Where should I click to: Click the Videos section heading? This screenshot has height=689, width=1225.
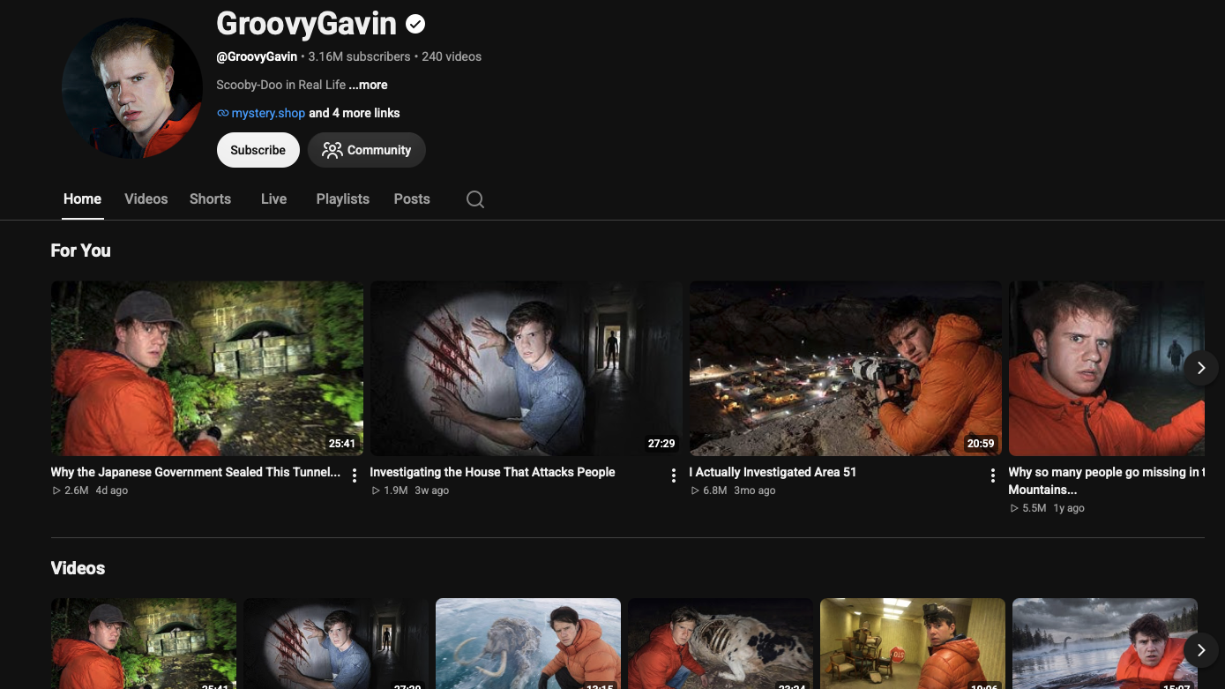pyautogui.click(x=78, y=568)
